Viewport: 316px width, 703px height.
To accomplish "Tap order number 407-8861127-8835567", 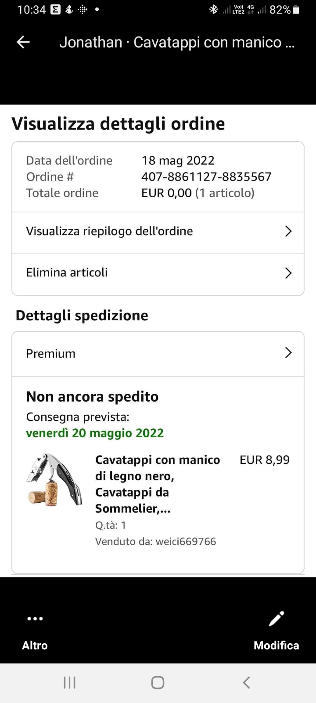I will [206, 177].
